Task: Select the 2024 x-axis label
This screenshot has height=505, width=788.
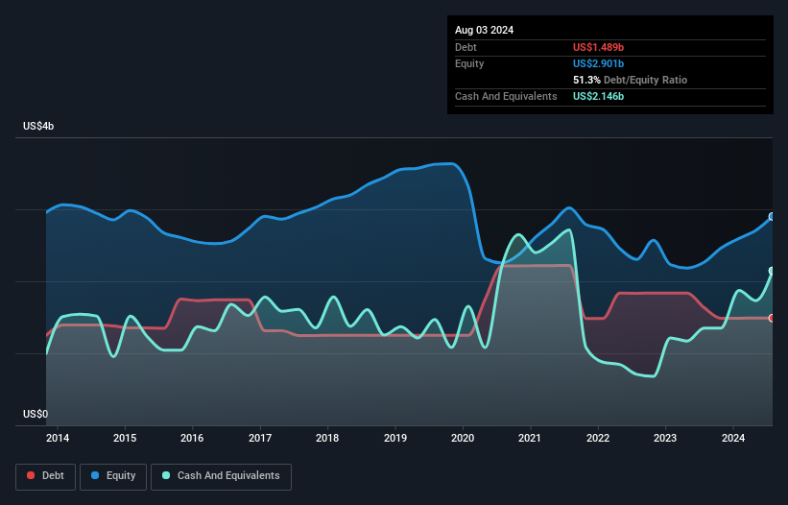Action: click(x=733, y=438)
